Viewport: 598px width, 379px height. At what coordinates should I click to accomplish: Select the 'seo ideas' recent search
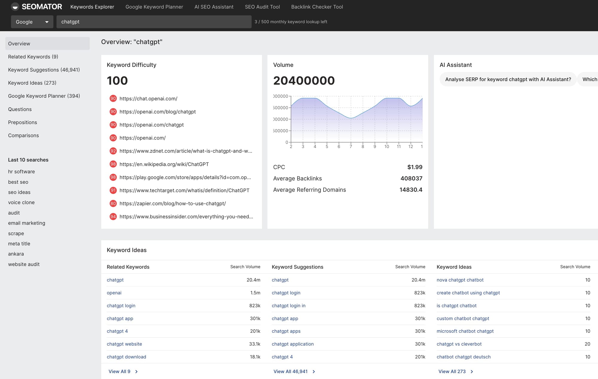click(19, 192)
